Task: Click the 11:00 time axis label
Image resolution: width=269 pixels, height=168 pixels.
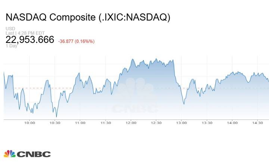Action: (80, 123)
